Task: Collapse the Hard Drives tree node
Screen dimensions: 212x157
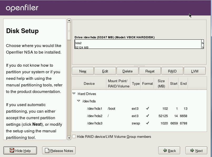Action: tap(74, 94)
